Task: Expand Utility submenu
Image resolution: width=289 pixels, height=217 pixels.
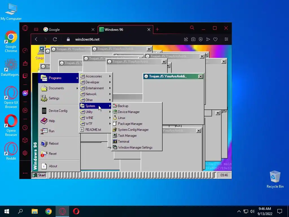Action: pos(96,112)
